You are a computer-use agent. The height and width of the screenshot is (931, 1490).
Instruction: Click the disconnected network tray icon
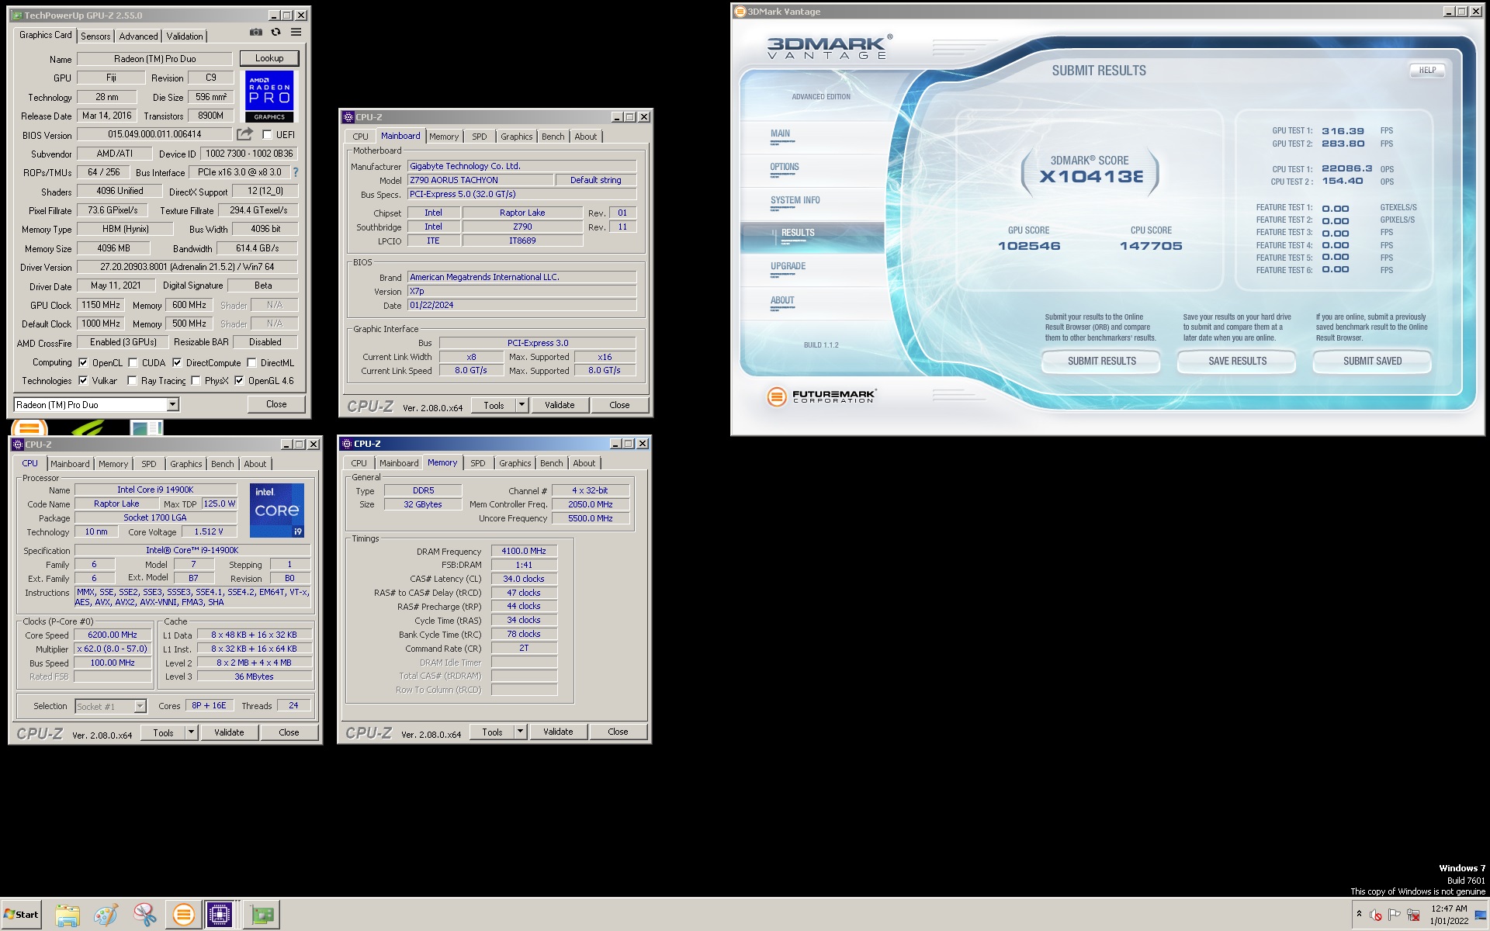click(1413, 915)
